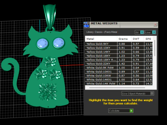Click the 0.89 grams cell
167x125 pixels.
click(x=124, y=72)
